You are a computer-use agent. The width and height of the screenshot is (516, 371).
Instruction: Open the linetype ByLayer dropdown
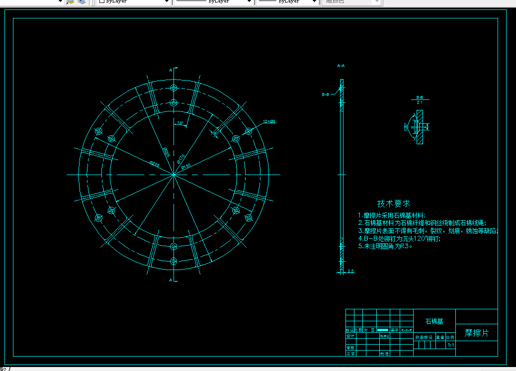pyautogui.click(x=213, y=1)
